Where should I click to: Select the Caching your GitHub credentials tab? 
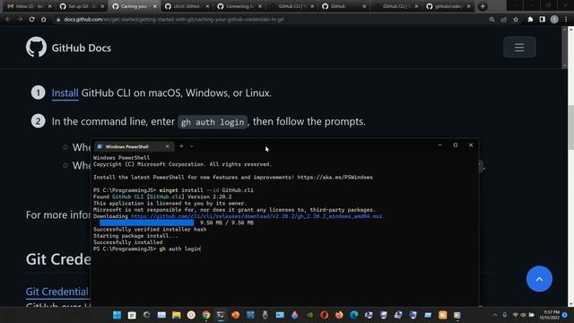tap(134, 6)
